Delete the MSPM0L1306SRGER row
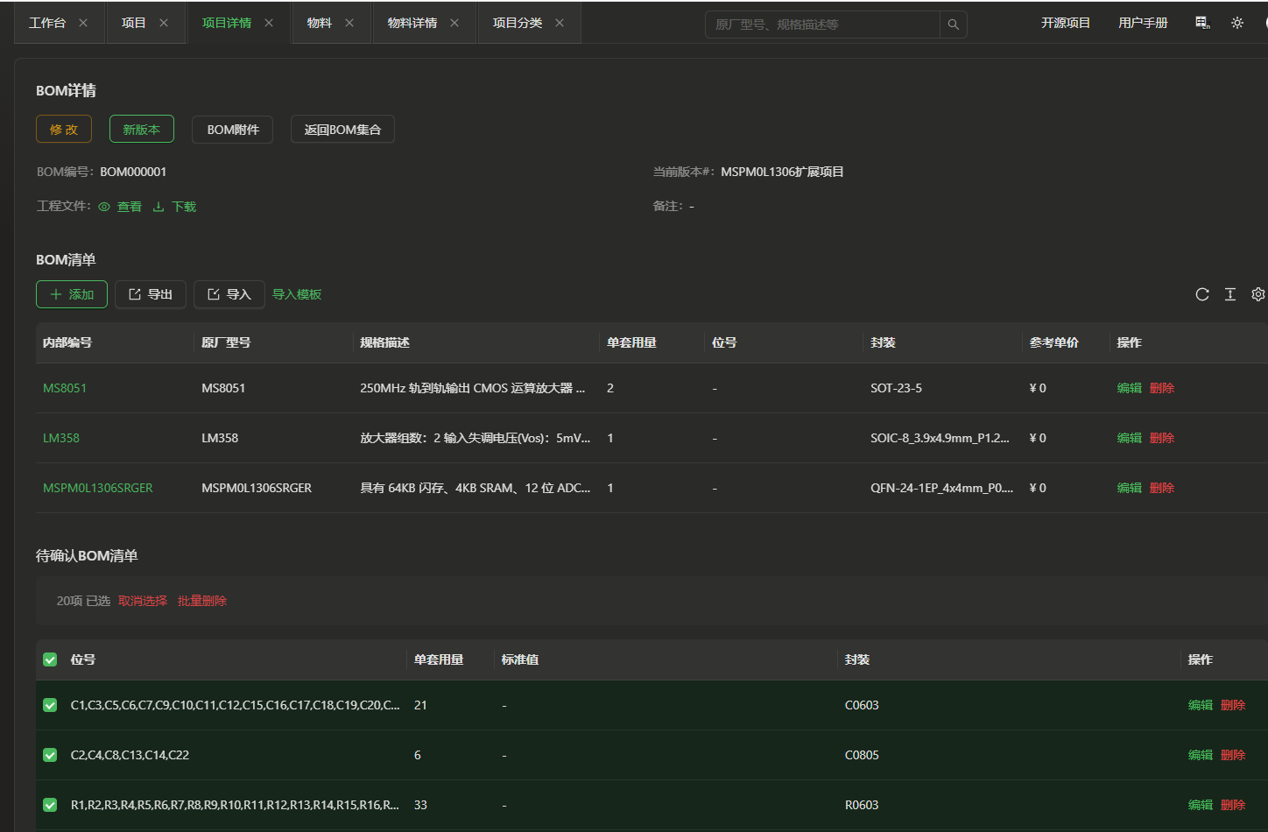 coord(1162,488)
